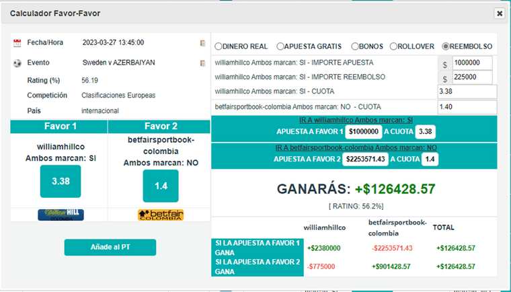Click the Favor 1 header
This screenshot has height=292, width=511.
(x=61, y=126)
